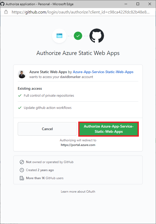Expand Full control of private repositories row

[78, 95]
